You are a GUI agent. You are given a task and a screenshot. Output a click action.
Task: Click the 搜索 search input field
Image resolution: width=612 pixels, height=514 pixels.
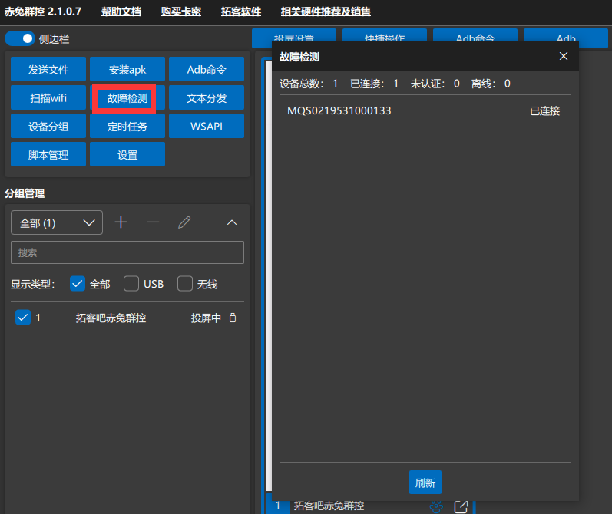(x=127, y=252)
